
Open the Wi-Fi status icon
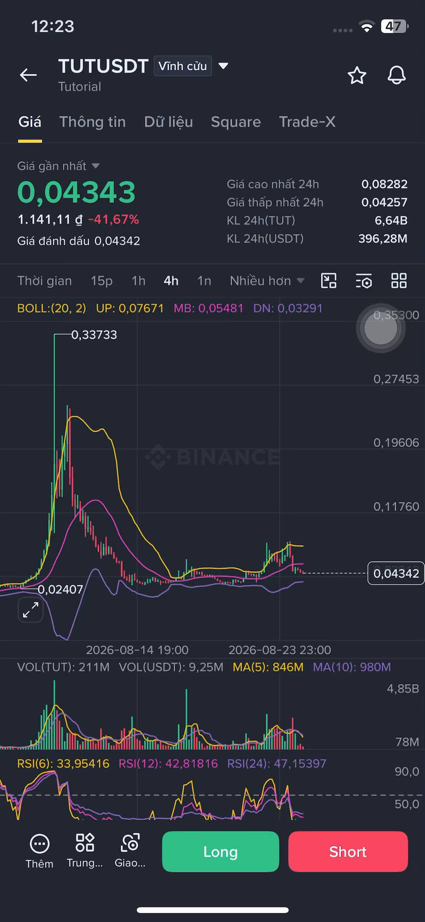367,27
